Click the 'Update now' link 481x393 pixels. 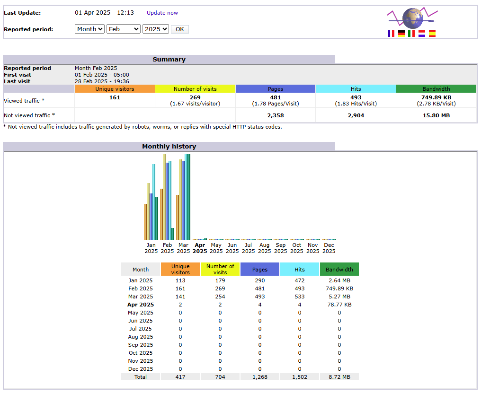point(162,13)
